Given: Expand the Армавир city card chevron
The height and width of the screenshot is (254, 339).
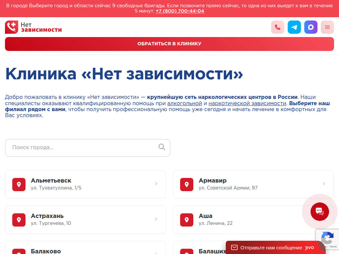Looking at the screenshot, I should pyautogui.click(x=324, y=183).
